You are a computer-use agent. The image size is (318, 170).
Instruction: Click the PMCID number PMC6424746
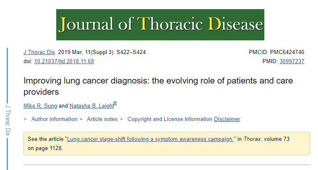coord(287,52)
